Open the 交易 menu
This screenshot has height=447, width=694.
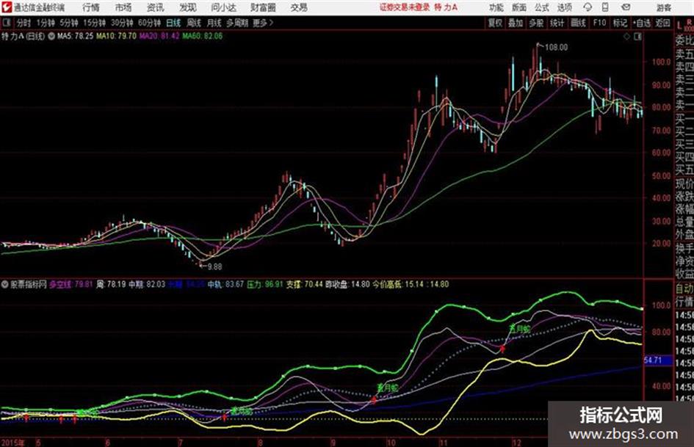[x=299, y=7]
